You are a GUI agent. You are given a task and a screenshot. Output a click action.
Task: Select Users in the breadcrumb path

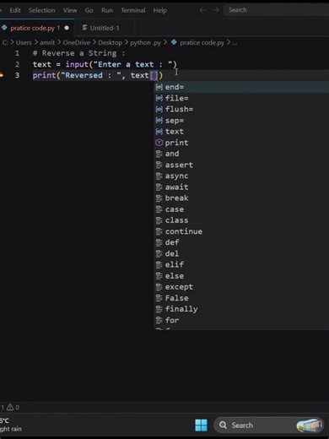pos(24,42)
